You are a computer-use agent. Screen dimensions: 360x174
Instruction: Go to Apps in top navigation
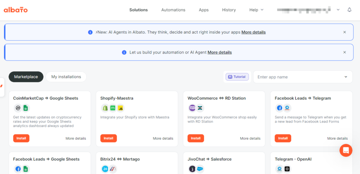click(204, 10)
